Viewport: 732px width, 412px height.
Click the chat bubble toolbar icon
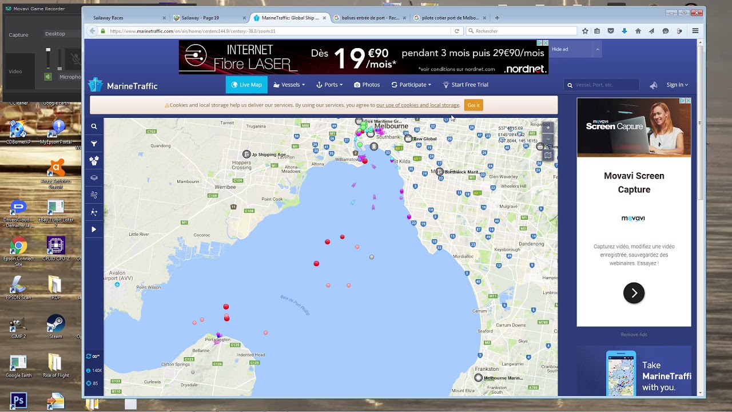tap(666, 31)
